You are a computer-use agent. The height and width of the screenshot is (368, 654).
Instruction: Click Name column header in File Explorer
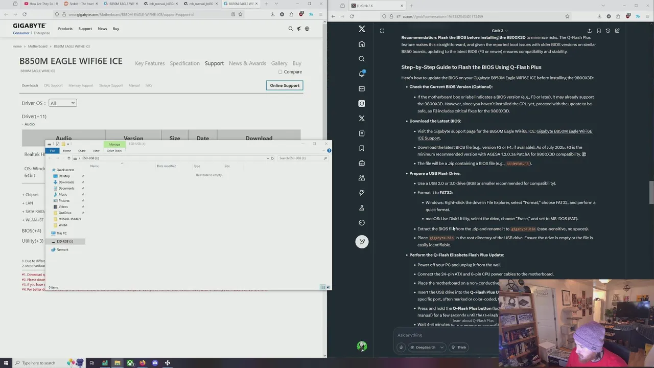click(95, 166)
